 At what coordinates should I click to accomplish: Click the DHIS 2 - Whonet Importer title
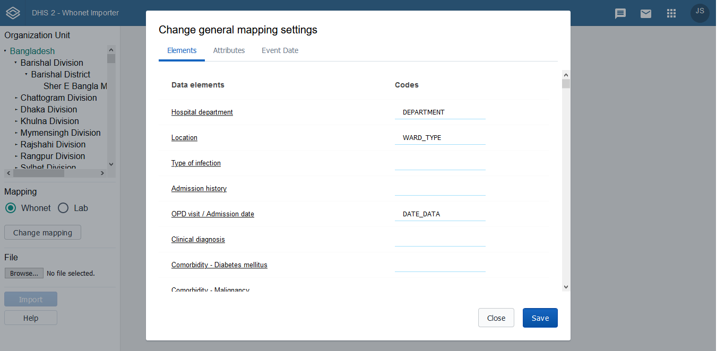(x=75, y=13)
